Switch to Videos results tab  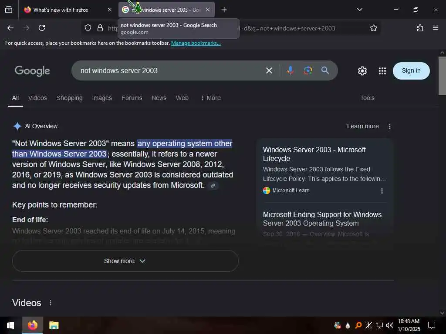[x=37, y=98]
